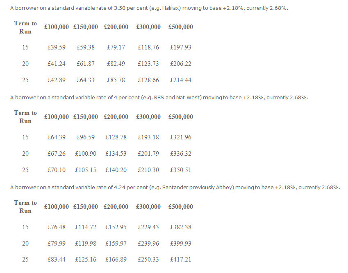This screenshot has width=348, height=273.
Task: Click the £128.66 cell
Action: 148,80
